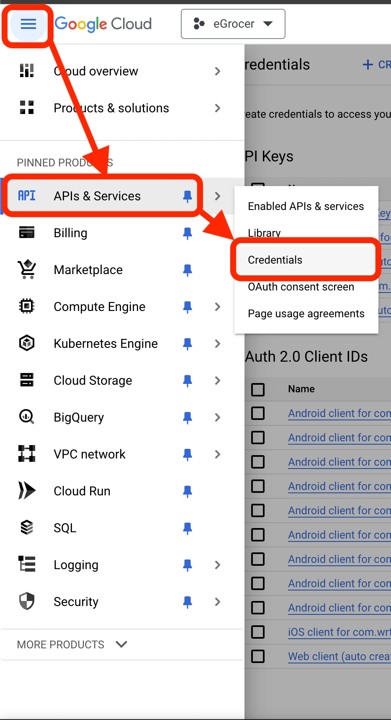Expand the Security submenu chevron
Screen dimensions: 391x720
(217, 602)
